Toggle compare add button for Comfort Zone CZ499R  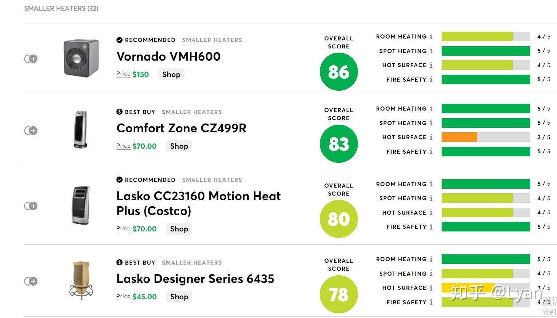[x=31, y=131]
